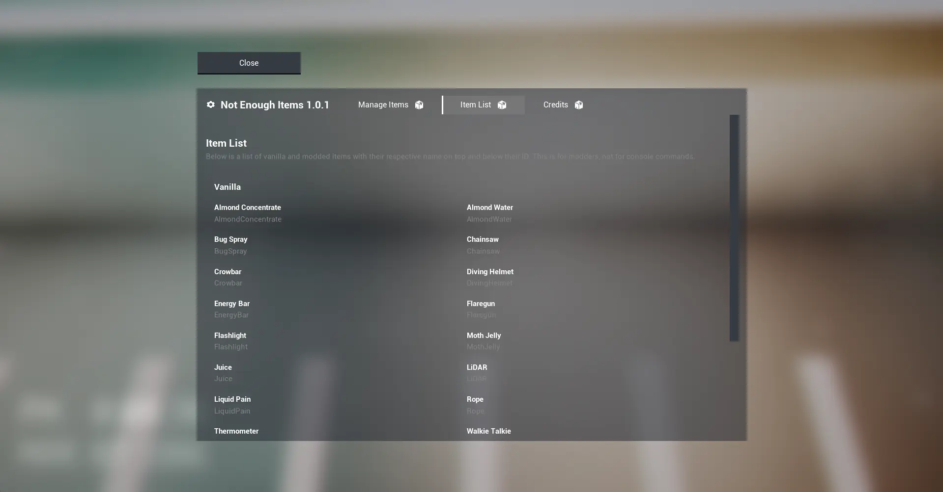Click the vertical scrollbar of the item list

click(734, 228)
